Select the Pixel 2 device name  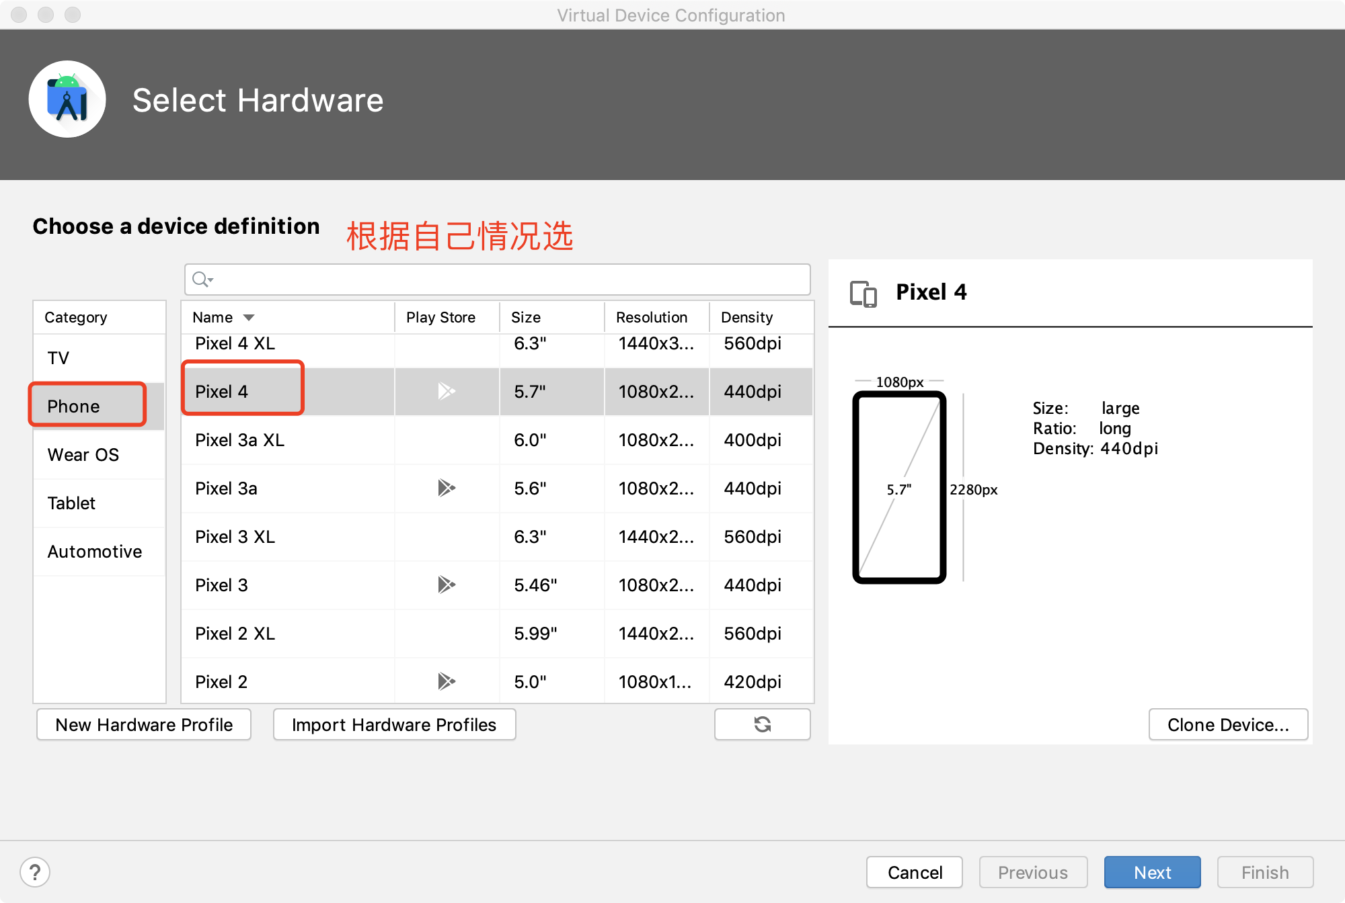pos(221,682)
